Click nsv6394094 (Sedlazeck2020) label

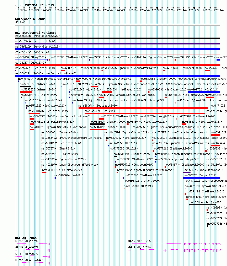pos(205,192)
